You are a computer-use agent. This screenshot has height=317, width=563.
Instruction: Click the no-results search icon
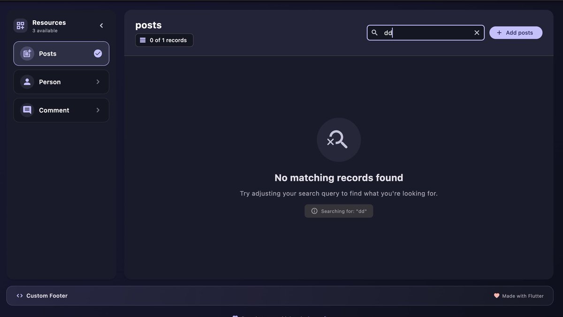[339, 140]
